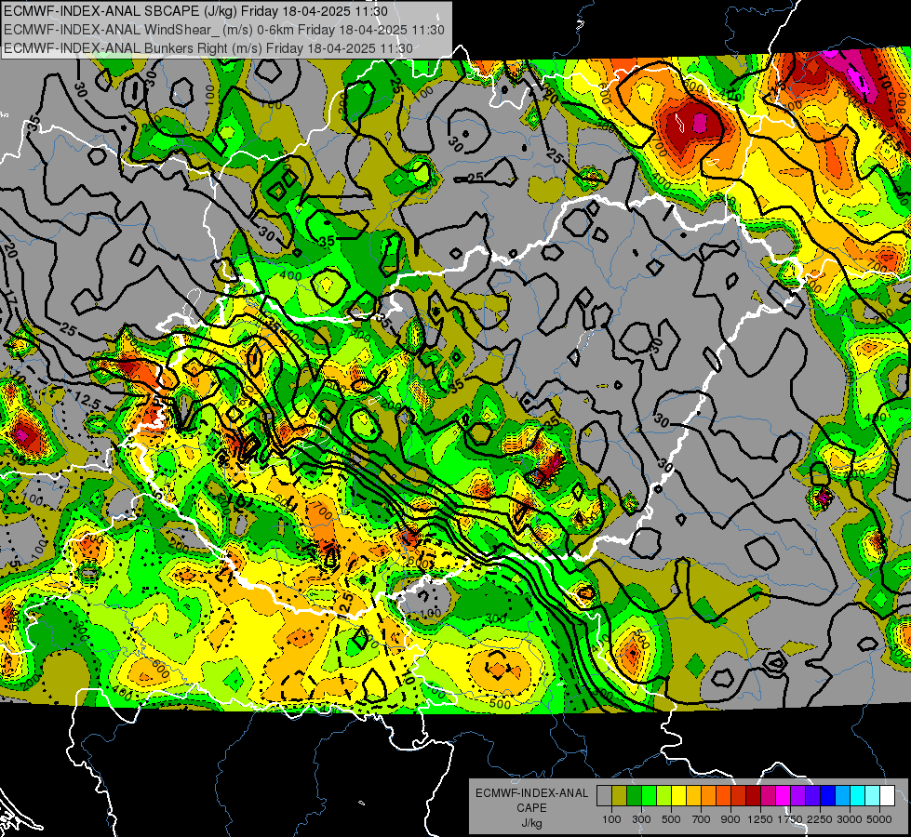Image resolution: width=911 pixels, height=837 pixels.
Task: Click the legend tick label 500
Action: pos(671,819)
